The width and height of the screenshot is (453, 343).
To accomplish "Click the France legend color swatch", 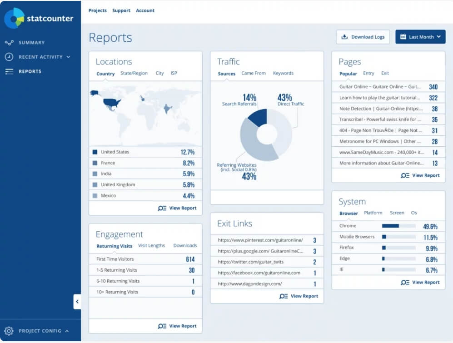I will point(95,163).
